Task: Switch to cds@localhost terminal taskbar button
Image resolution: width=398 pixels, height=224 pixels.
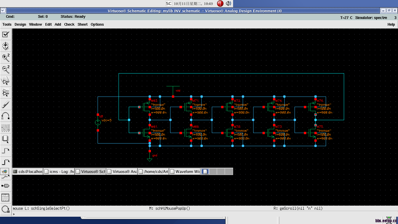Action: 28,171
